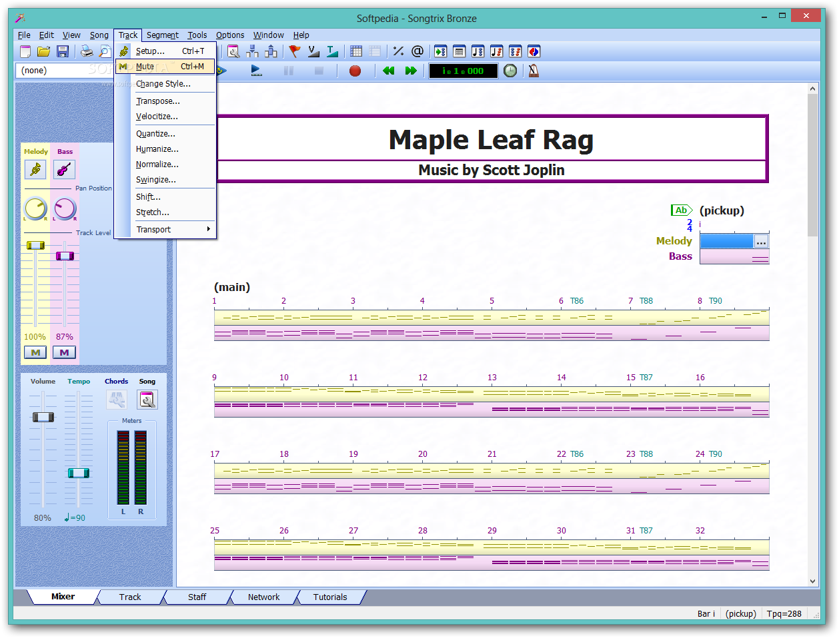Expand the Transport submenu

(x=165, y=229)
